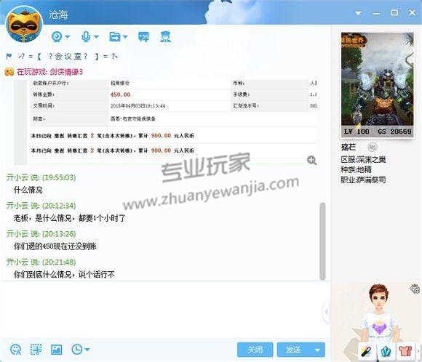This screenshot has height=362, width=422.
Task: Open the emoji picker icon
Action: click(x=15, y=350)
